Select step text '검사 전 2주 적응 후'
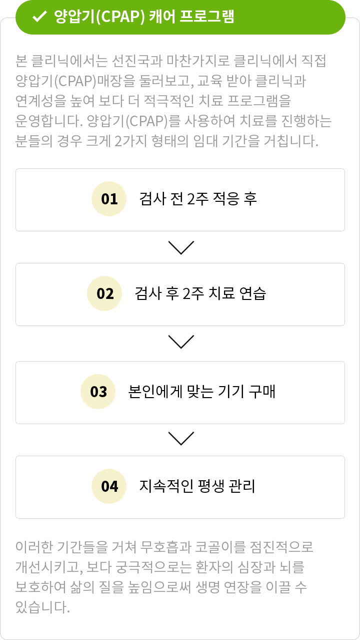Screen dimensions: 360x640 tap(198, 199)
